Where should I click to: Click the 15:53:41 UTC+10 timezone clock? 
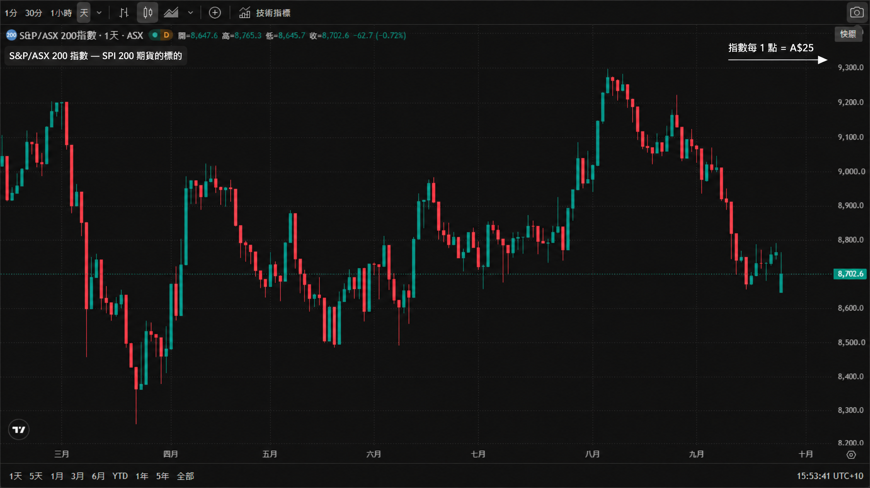pos(830,476)
